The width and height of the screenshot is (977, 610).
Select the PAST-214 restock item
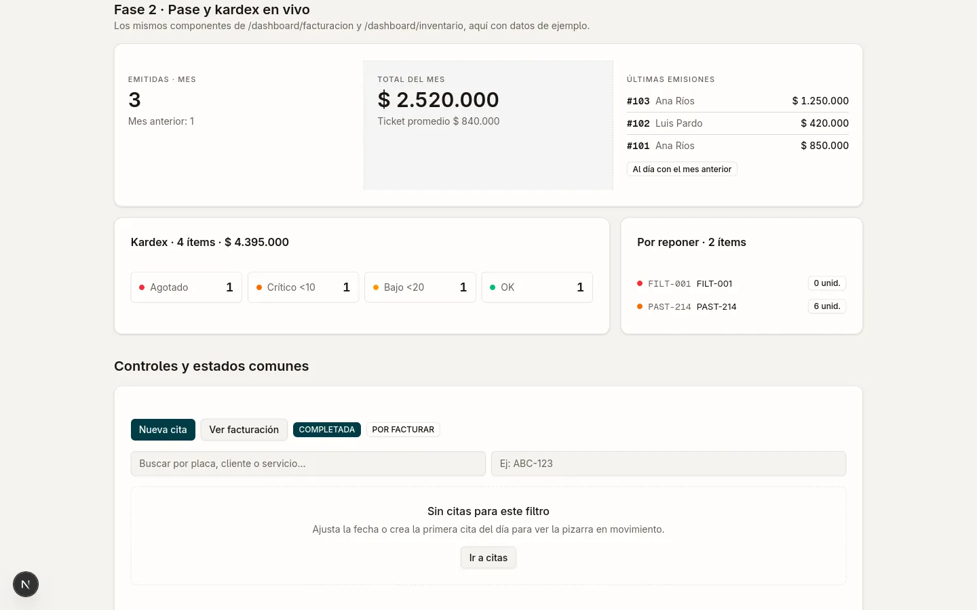(742, 306)
